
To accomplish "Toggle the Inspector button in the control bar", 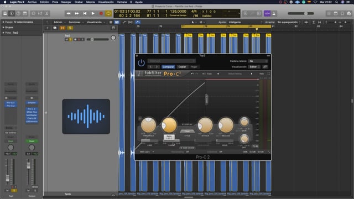I will [x=12, y=13].
